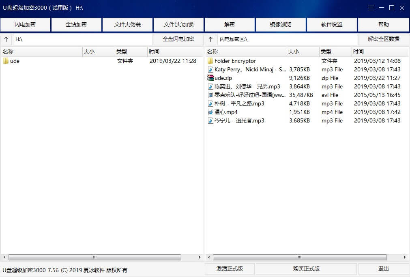Open 软件设置 (Software Settings)

332,24
